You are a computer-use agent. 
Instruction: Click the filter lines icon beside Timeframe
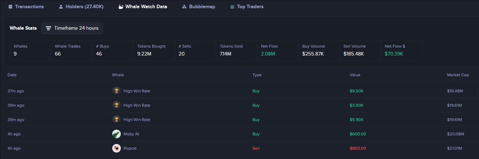coord(48,28)
